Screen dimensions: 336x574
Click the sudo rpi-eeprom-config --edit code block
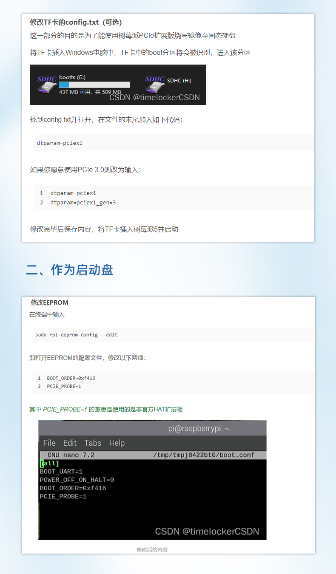click(x=77, y=335)
